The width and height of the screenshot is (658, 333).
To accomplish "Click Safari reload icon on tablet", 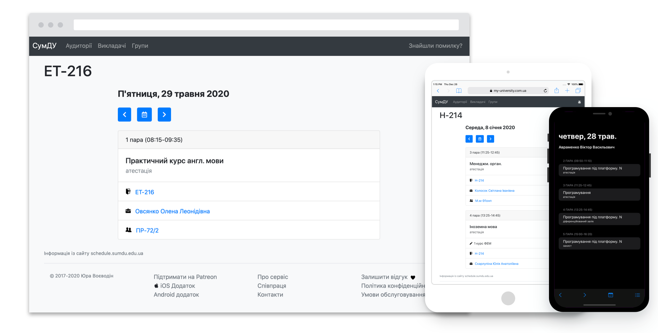I will click(545, 91).
